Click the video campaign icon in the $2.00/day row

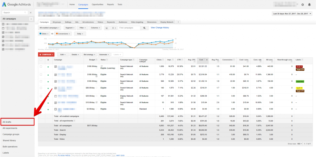coord(56,109)
